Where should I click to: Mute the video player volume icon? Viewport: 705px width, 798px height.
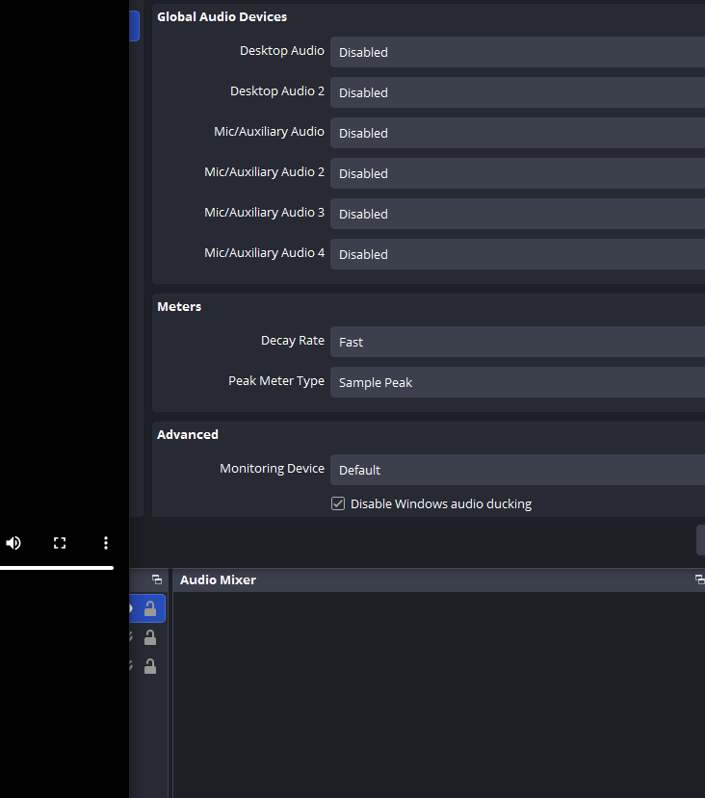point(13,543)
